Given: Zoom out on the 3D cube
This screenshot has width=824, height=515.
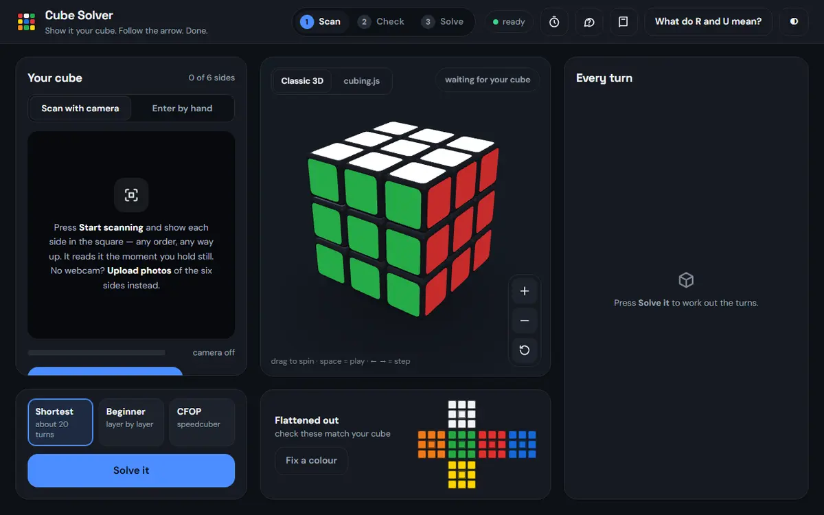Looking at the screenshot, I should click(525, 321).
